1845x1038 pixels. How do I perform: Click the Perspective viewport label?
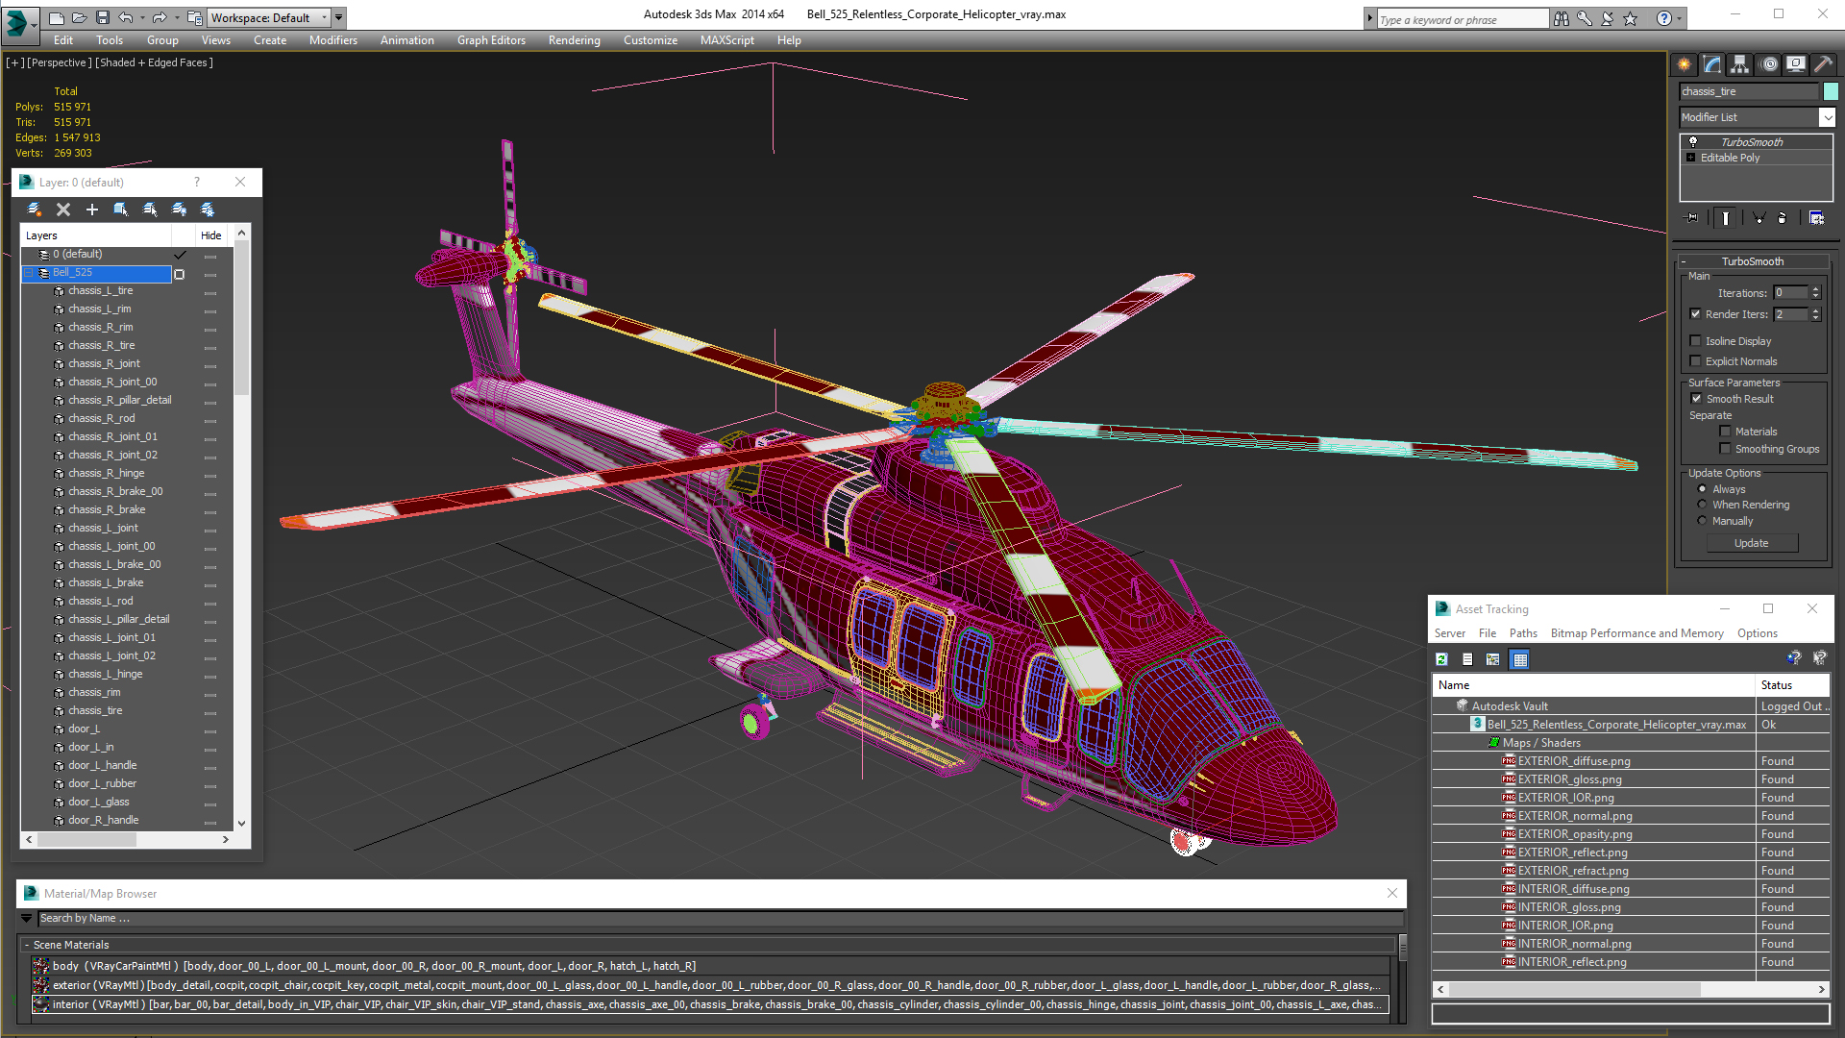pyautogui.click(x=60, y=62)
